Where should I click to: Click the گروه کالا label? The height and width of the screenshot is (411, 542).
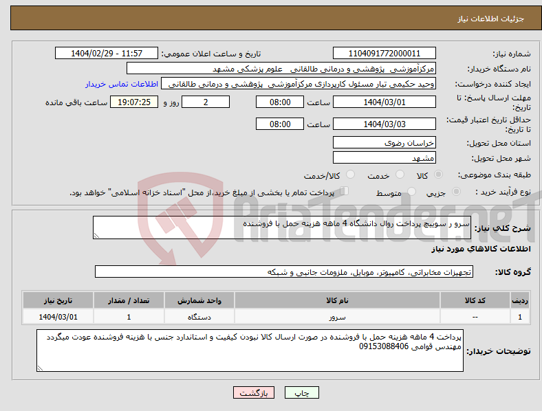tap(513, 271)
